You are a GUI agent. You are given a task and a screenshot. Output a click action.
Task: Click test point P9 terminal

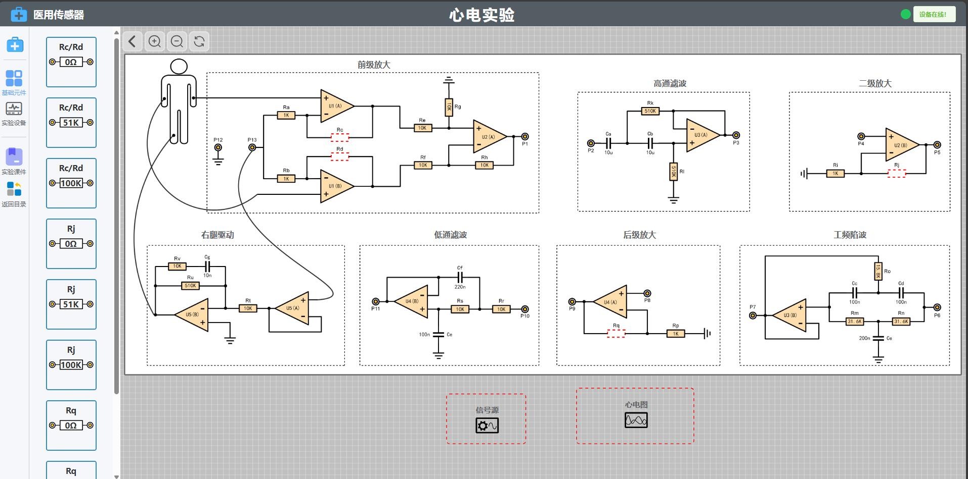click(572, 301)
